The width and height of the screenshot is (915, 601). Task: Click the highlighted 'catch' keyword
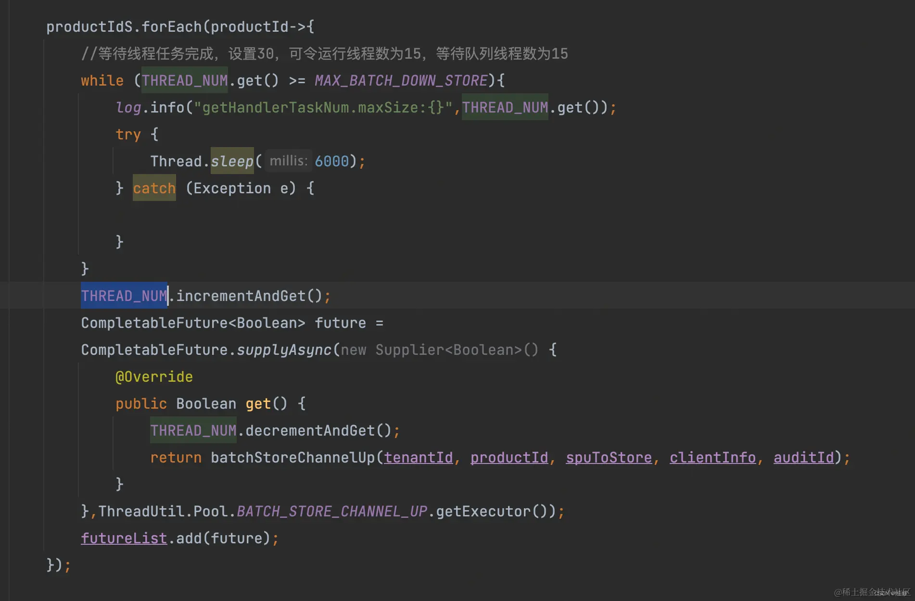[154, 188]
